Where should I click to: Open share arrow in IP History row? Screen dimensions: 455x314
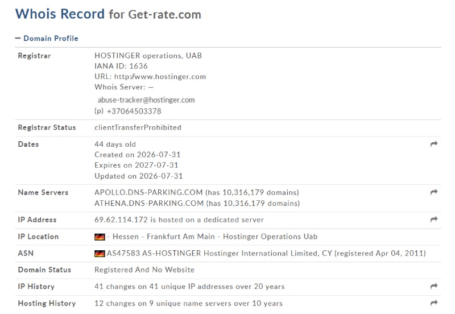tap(434, 286)
